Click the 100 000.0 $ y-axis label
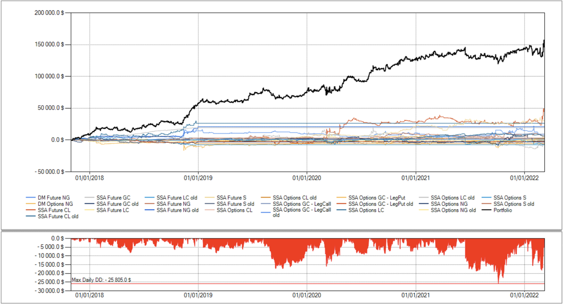Image resolution: width=563 pixels, height=305 pixels. 49,76
